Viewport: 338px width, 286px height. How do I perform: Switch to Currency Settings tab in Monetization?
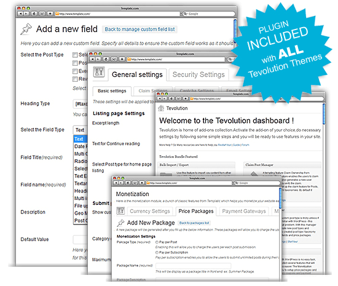coord(150,211)
